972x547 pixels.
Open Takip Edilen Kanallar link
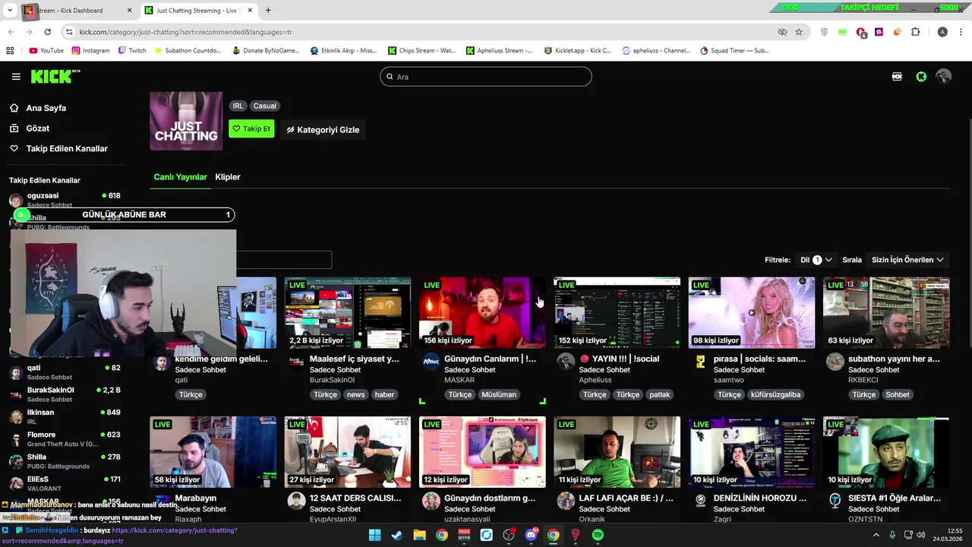(67, 149)
